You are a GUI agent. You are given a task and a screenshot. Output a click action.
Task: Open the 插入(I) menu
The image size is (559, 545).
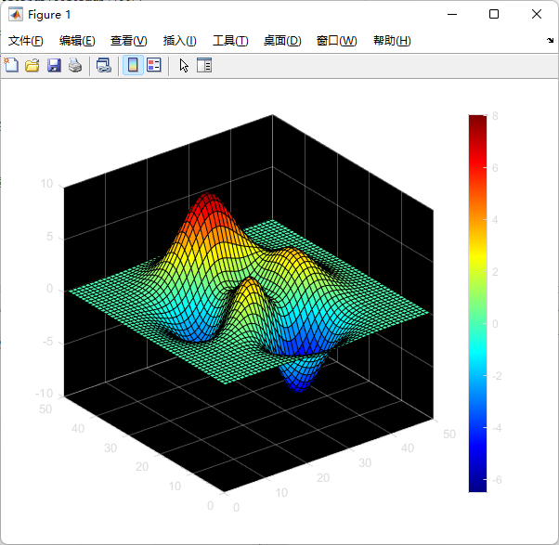coord(179,41)
